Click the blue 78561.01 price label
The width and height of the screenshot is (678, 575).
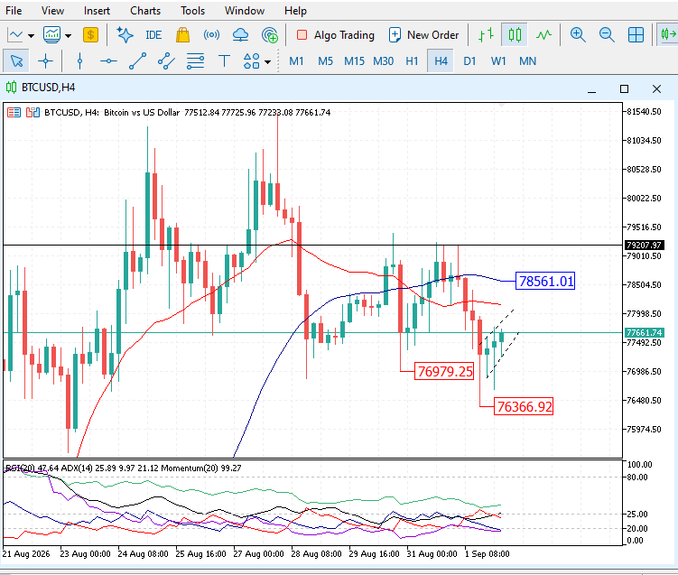[x=545, y=281]
